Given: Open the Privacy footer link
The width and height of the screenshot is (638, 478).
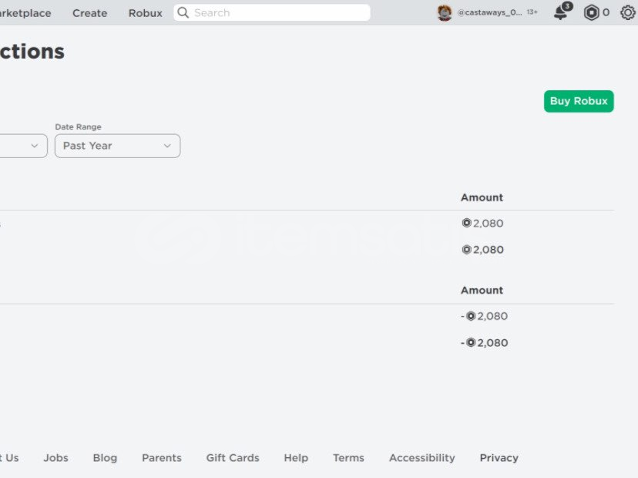Looking at the screenshot, I should click(499, 458).
